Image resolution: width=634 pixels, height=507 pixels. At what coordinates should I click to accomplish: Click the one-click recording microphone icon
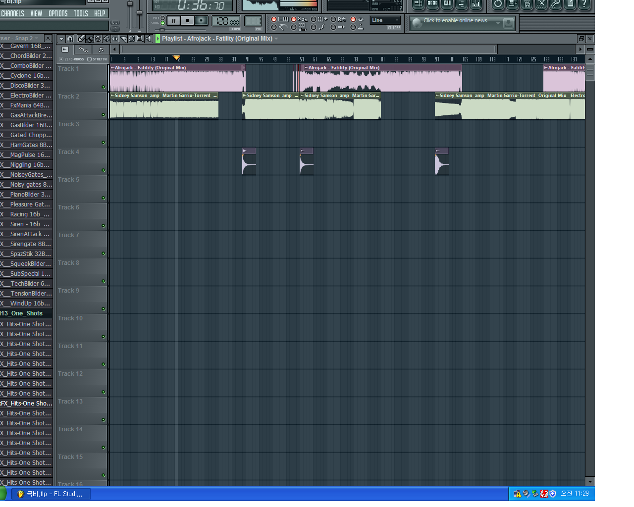point(556,3)
